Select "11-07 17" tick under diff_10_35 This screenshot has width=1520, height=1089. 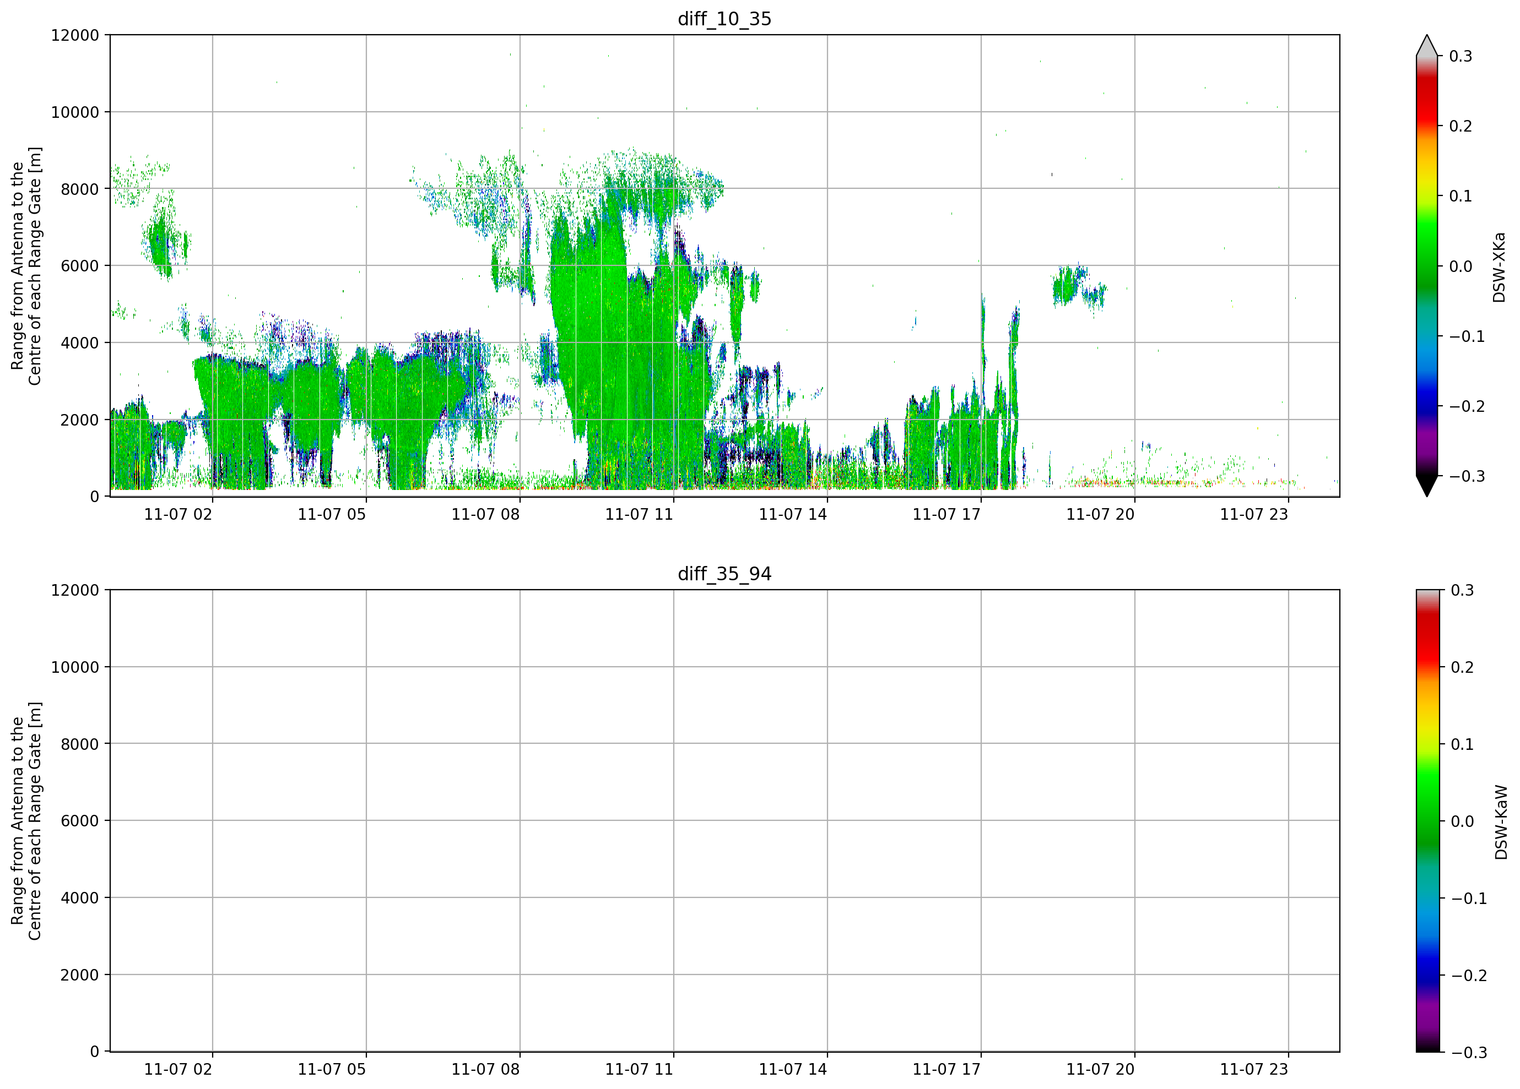pyautogui.click(x=946, y=514)
